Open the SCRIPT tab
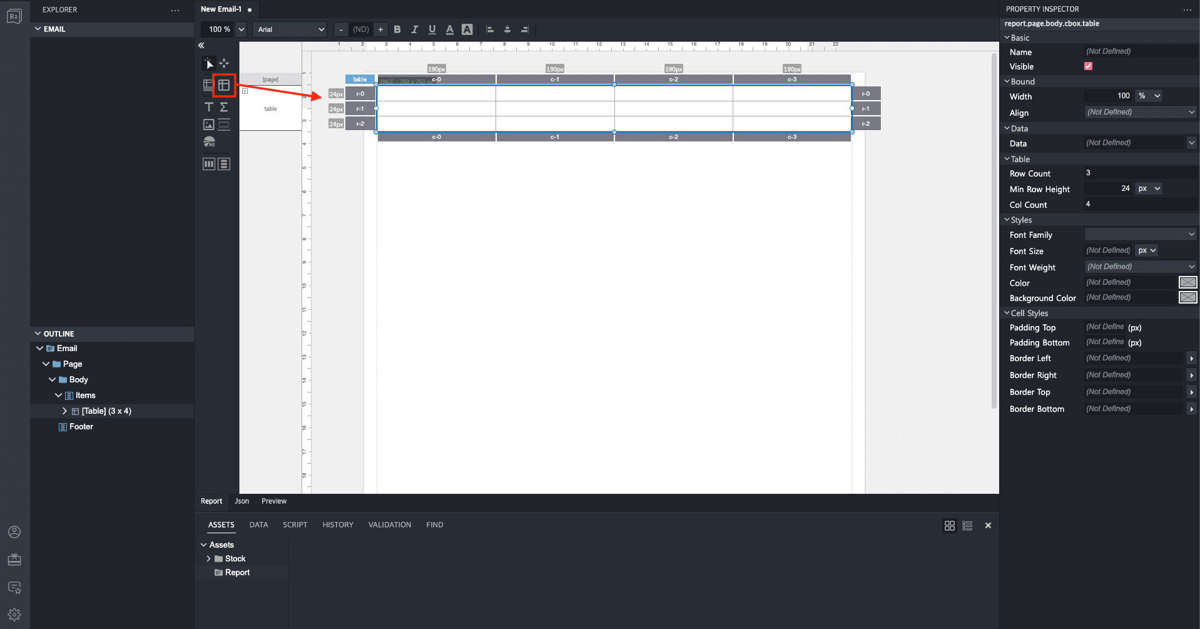Image resolution: width=1200 pixels, height=629 pixels. tap(295, 525)
